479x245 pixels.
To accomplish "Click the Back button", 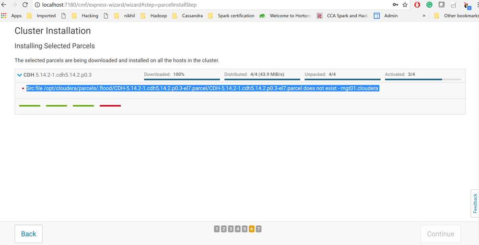I will [29, 234].
